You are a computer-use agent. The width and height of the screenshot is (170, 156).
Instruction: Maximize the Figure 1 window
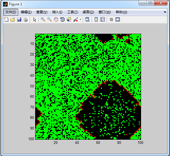coord(150,3)
